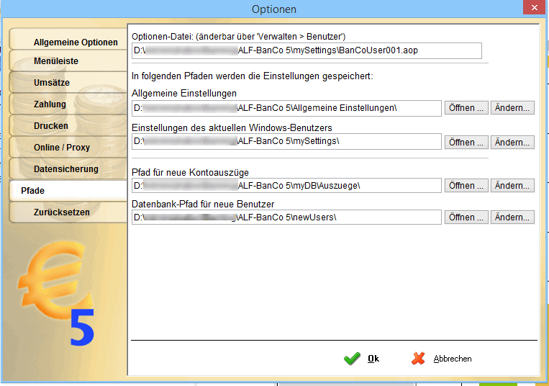Viewport: 549px width, 386px height.
Task: Open the Drucken settings tab
Action: click(68, 126)
